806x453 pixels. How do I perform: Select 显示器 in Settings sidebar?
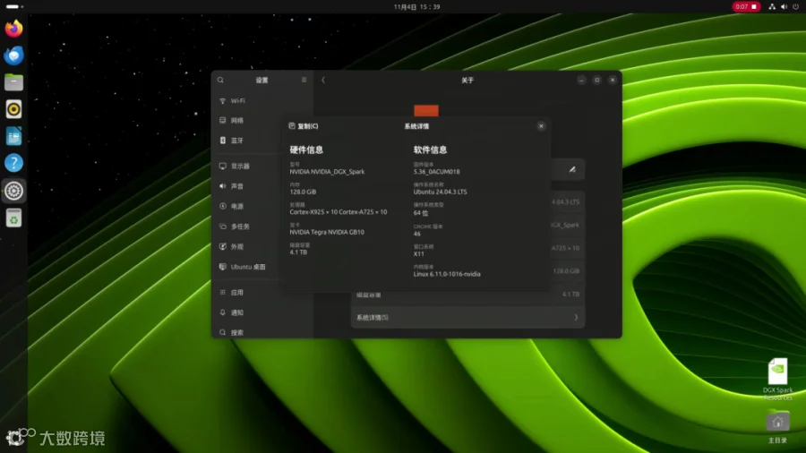[x=262, y=167]
